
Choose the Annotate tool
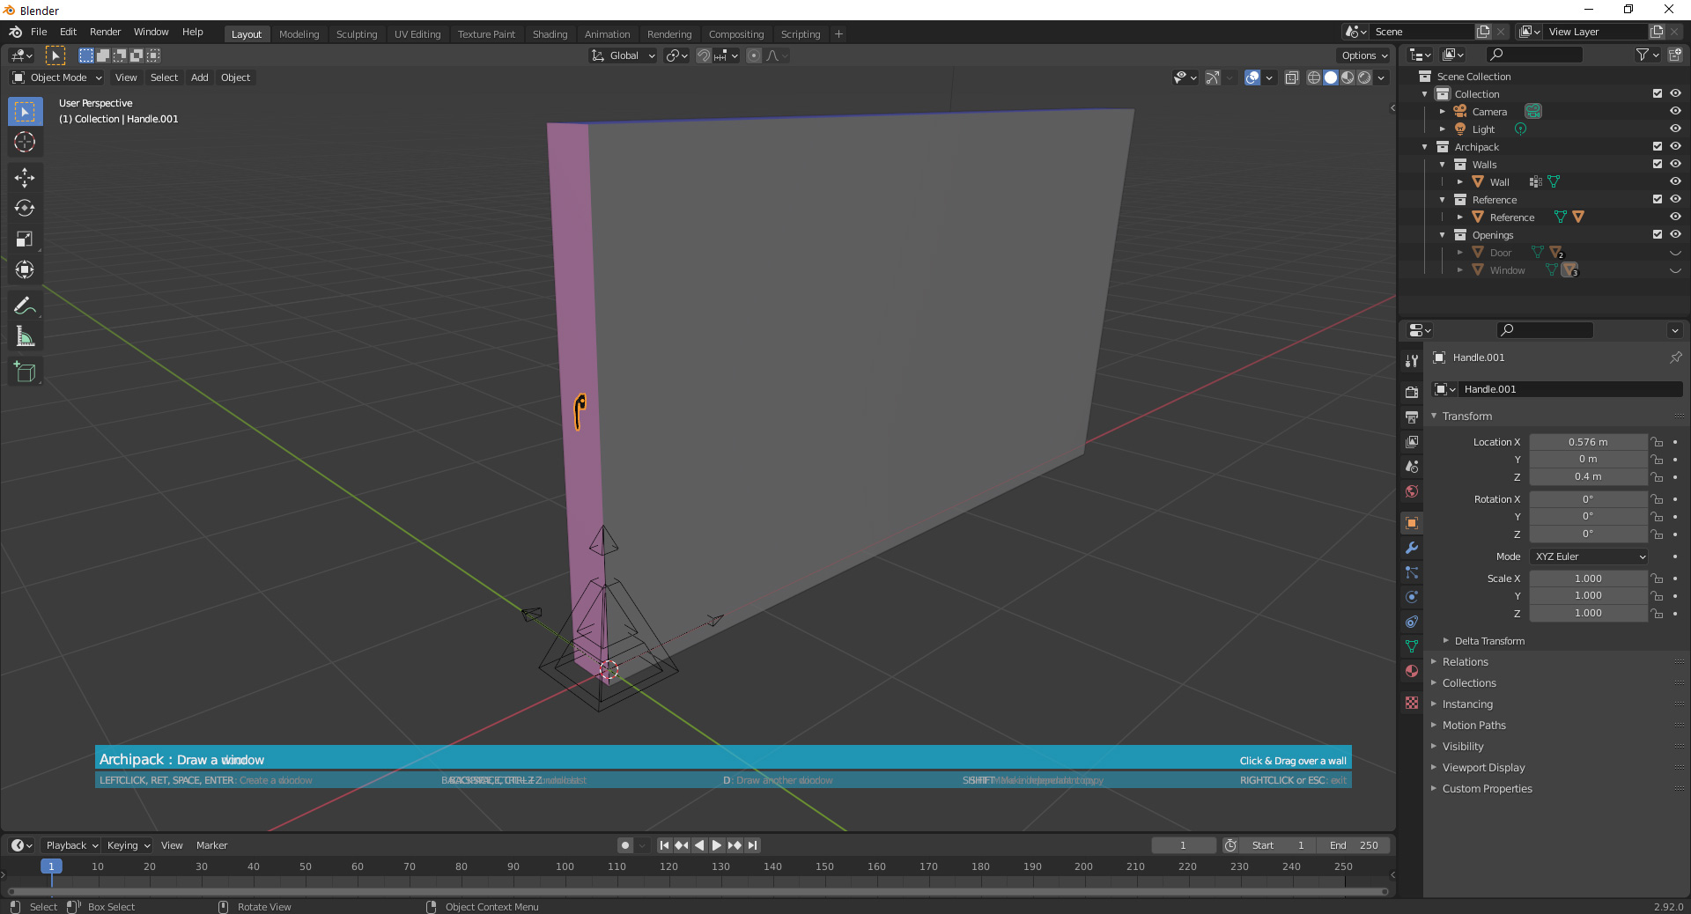pos(25,306)
